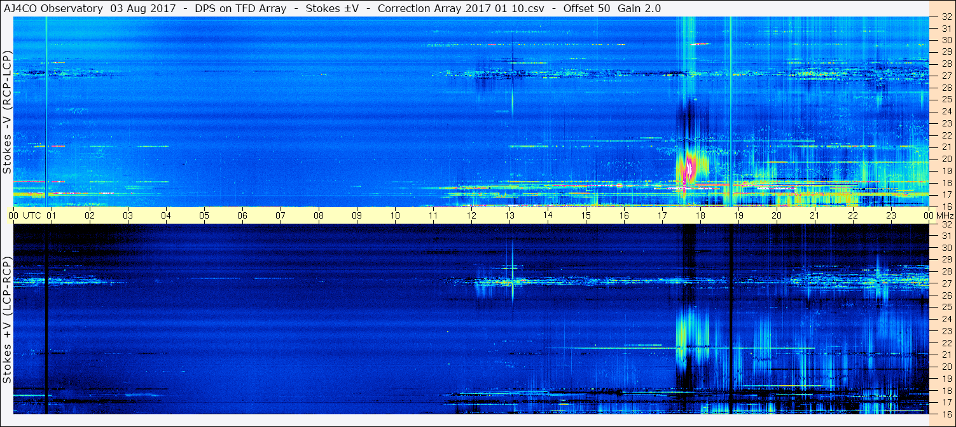The image size is (956, 427).
Task: Select hour 23 on the UTC time axis
Action: 891,215
